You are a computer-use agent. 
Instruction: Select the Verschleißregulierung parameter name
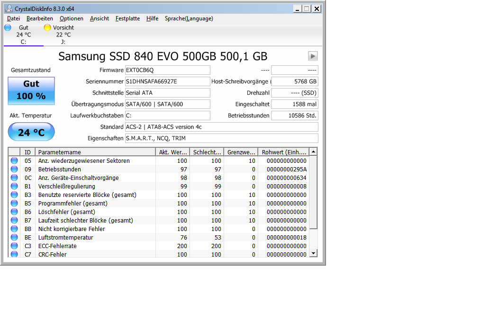click(67, 187)
